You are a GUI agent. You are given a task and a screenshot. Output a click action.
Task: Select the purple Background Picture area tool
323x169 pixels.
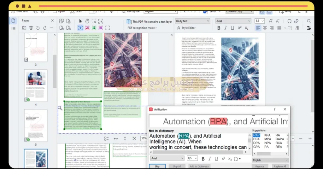101,28
